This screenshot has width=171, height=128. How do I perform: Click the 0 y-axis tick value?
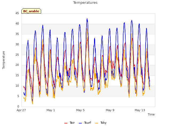click(x=18, y=107)
